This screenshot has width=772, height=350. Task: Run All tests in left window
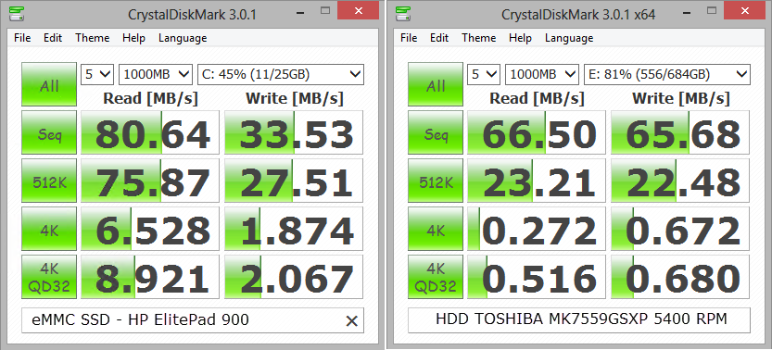[49, 84]
